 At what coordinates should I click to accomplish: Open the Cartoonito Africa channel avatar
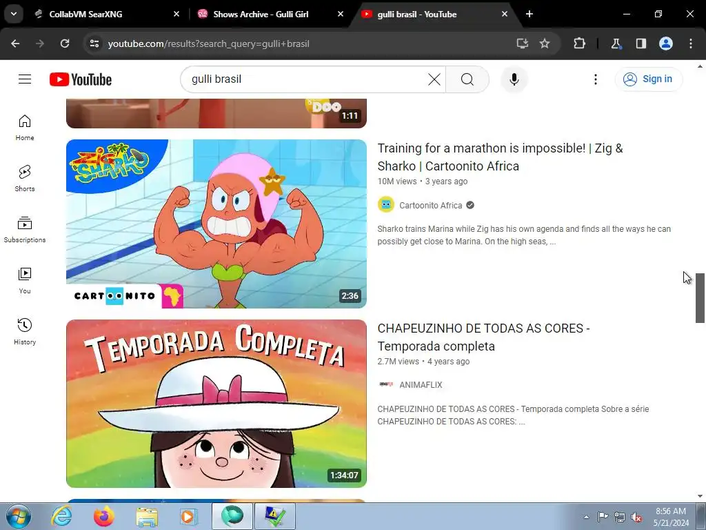point(386,205)
